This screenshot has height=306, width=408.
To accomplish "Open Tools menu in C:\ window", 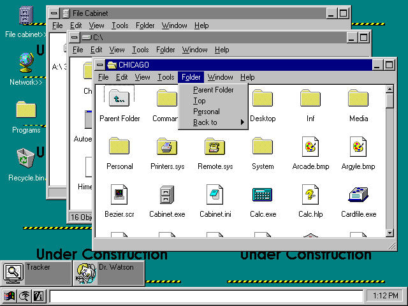I will [140, 50].
